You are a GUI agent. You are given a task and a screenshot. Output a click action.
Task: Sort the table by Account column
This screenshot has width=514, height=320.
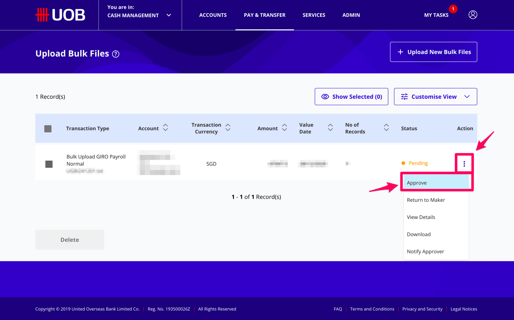point(165,128)
